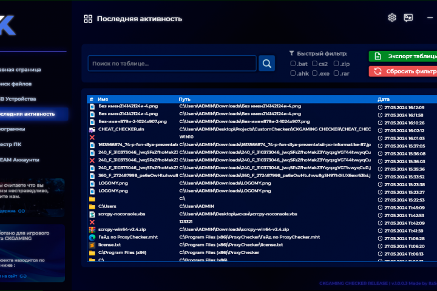The height and width of the screenshot is (291, 437).
Task: Enable the cs2 quick filter
Action: [x=314, y=64]
